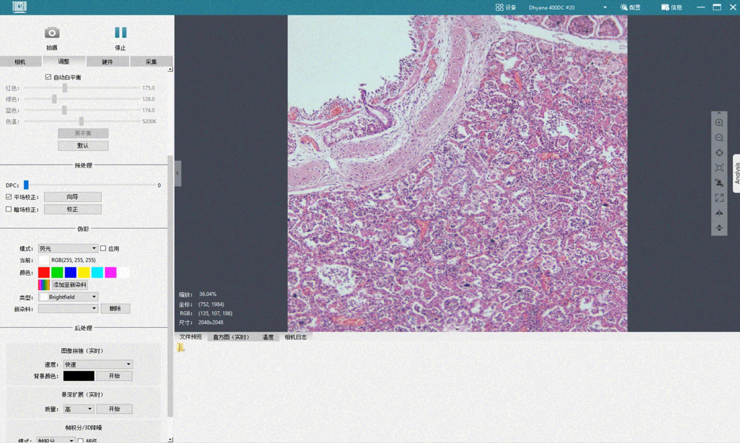
Task: Select the cyan color swatch
Action: tap(97, 272)
